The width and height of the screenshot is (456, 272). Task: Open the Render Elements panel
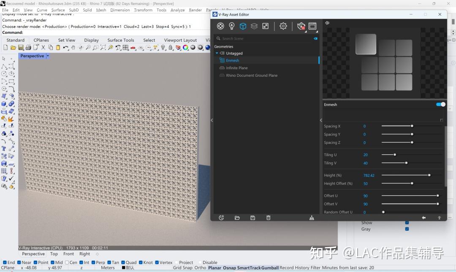254,26
